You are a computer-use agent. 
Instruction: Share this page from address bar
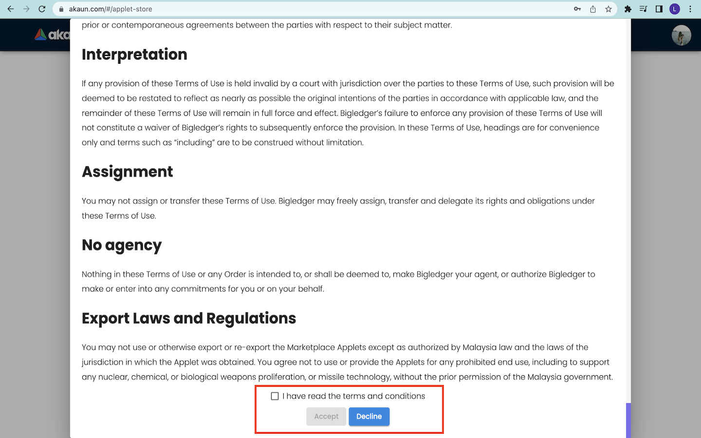click(593, 9)
